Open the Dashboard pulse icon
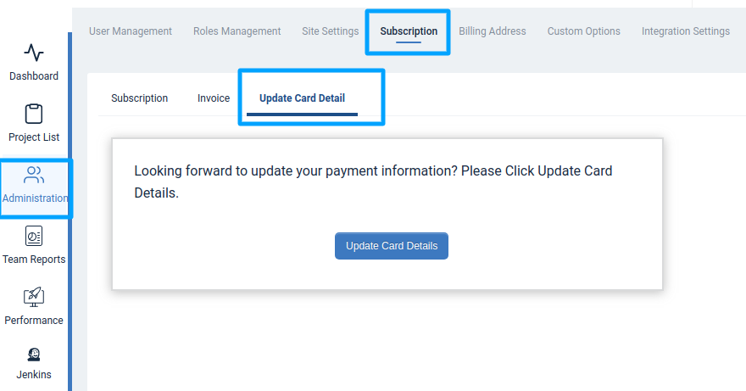This screenshot has width=746, height=391. point(34,53)
